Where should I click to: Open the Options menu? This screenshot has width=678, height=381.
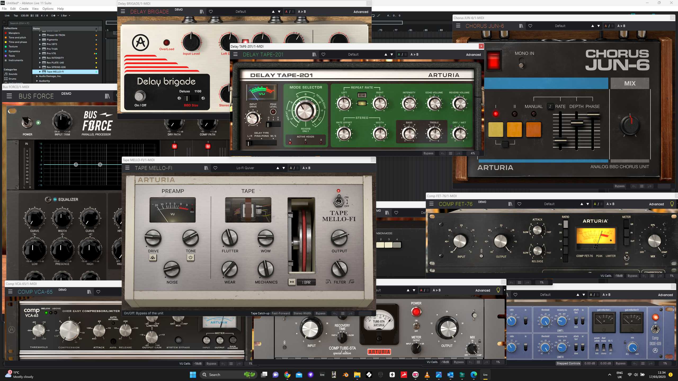click(48, 8)
